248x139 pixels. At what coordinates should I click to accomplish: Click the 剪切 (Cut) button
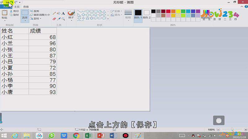point(14,11)
